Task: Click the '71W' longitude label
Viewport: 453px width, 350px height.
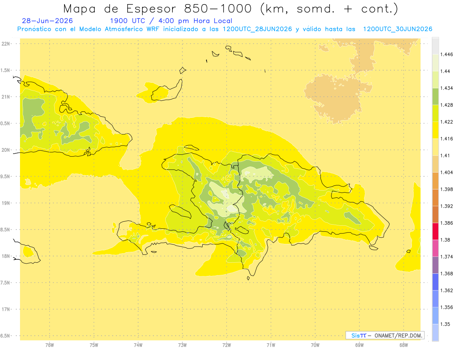Action: (x=271, y=345)
